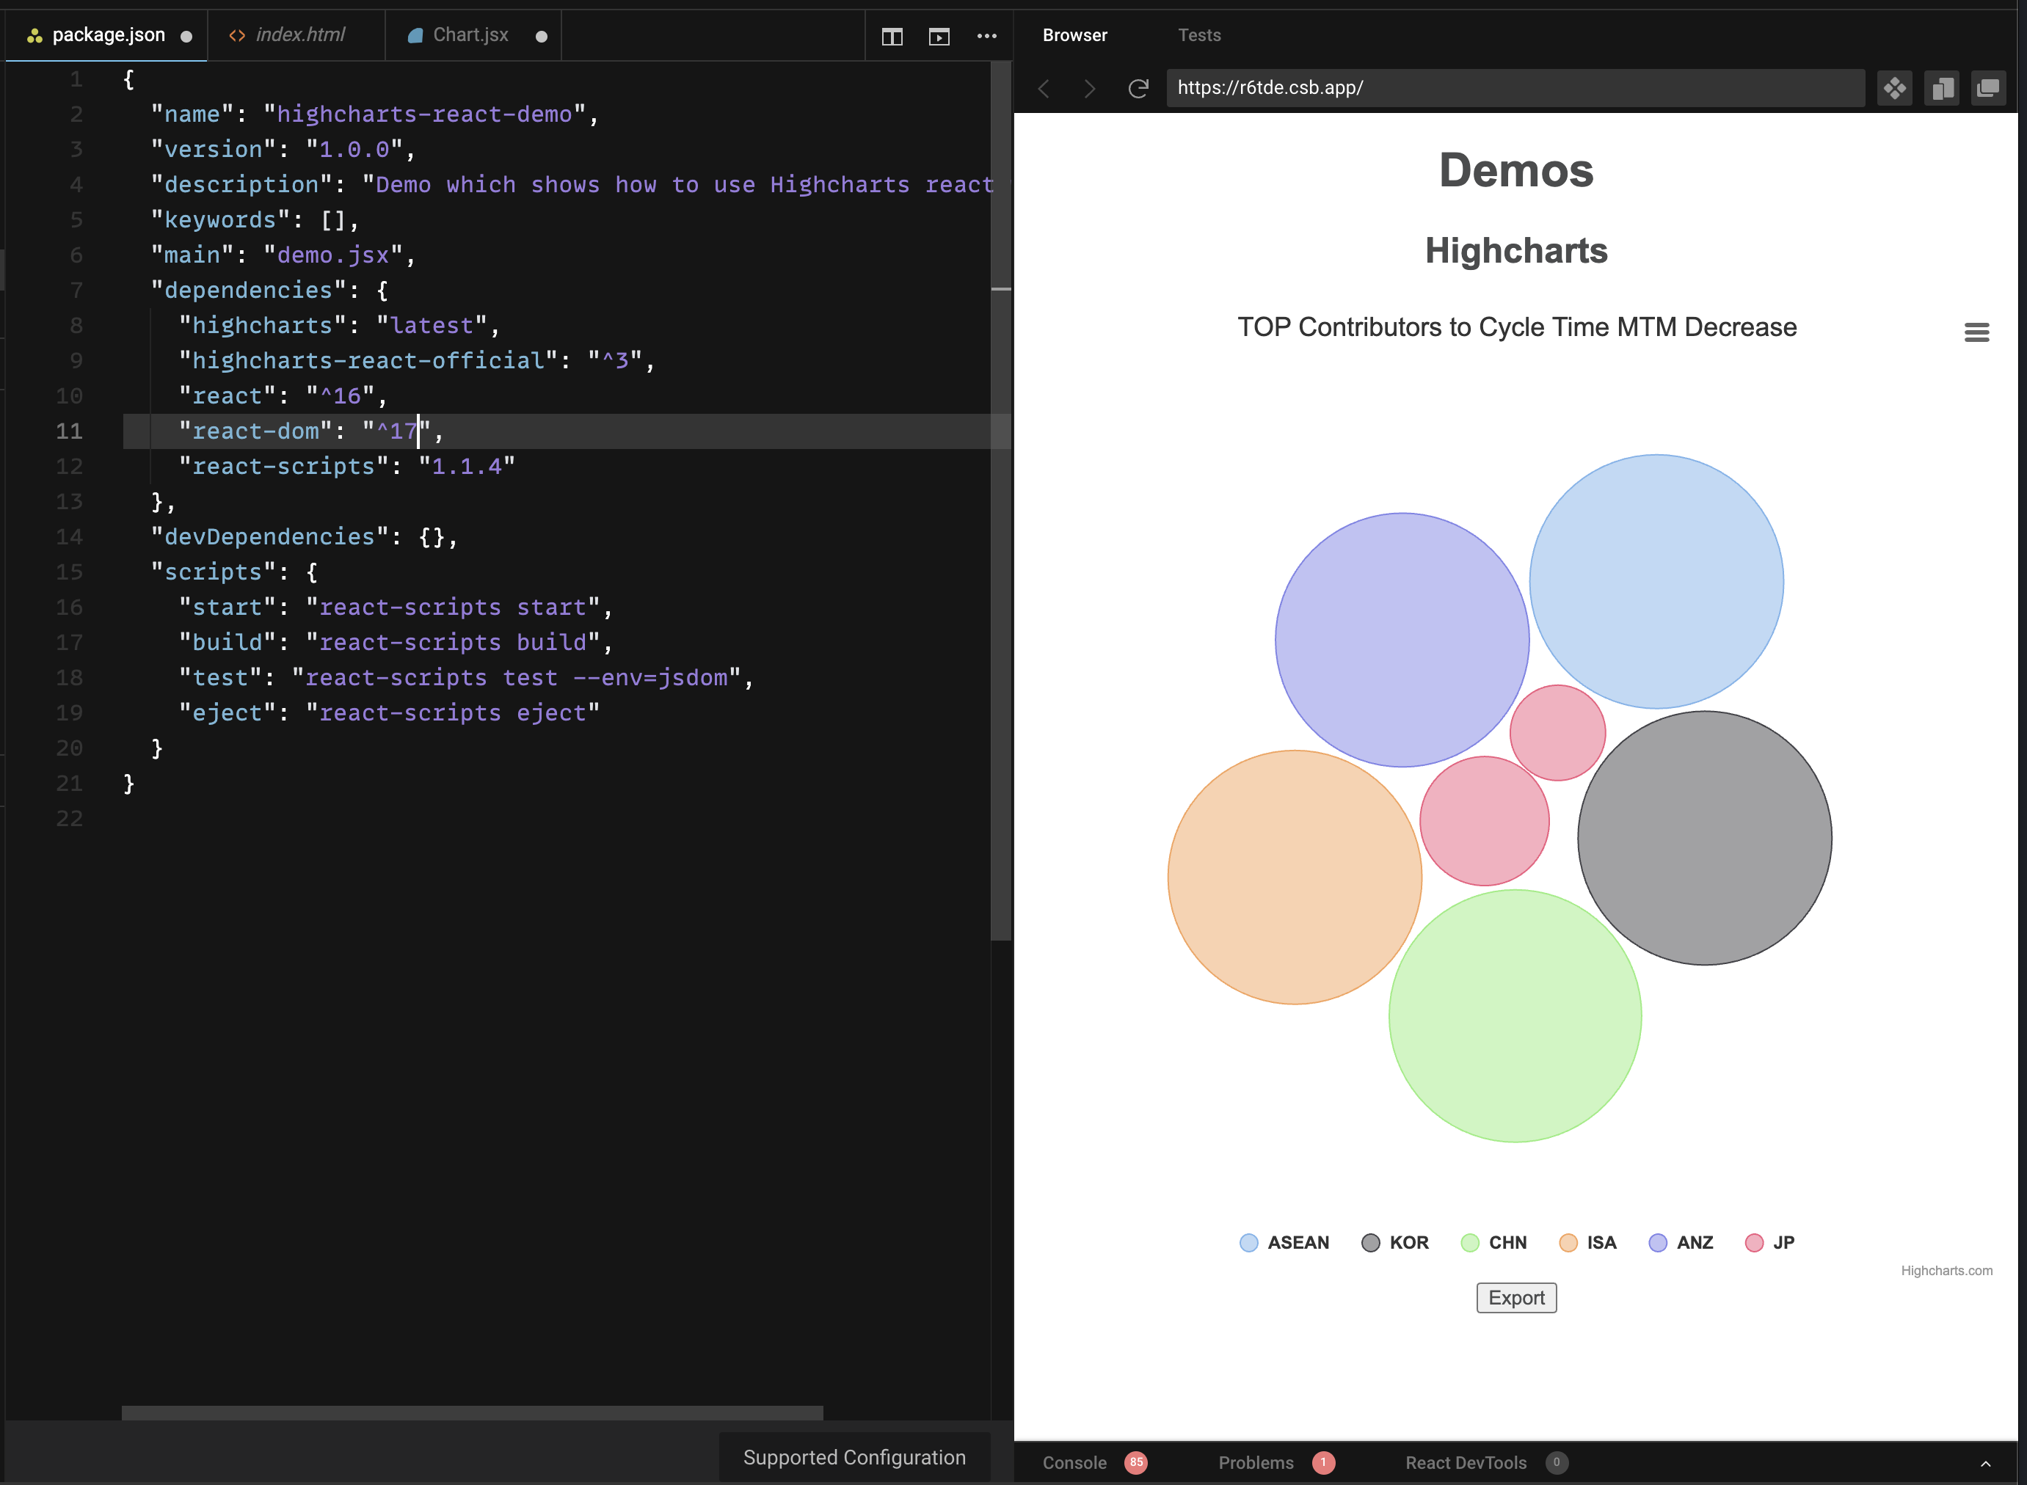Click the back navigation arrow in the browser pane
The width and height of the screenshot is (2027, 1485).
point(1044,88)
